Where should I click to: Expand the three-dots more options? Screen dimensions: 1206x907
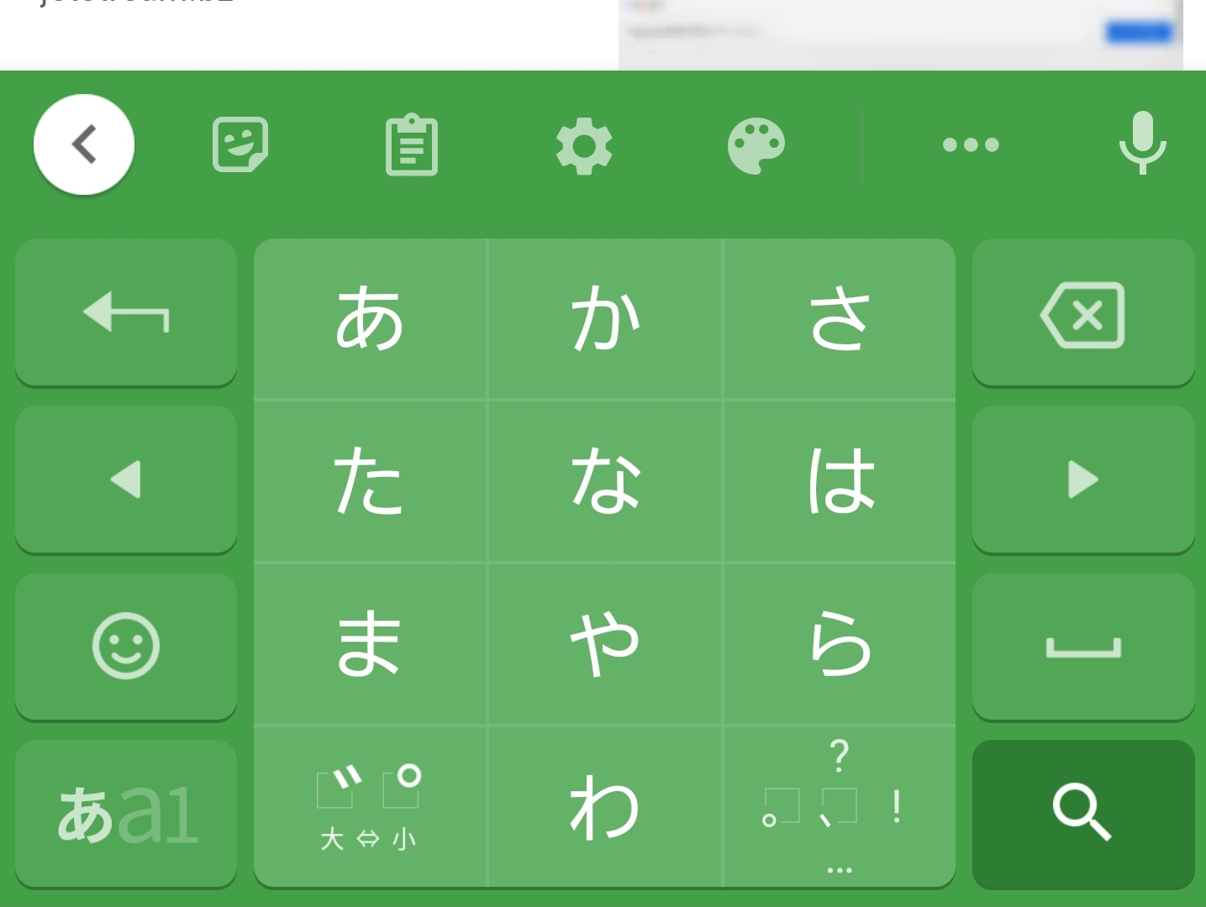pos(971,144)
